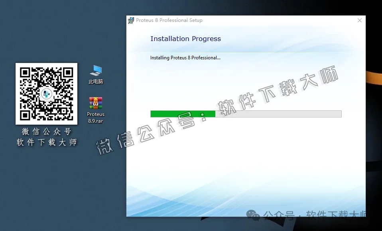Click the "Installing Proteus 8 Professional..." status text
Image resolution: width=382 pixels, height=231 pixels.
click(185, 58)
